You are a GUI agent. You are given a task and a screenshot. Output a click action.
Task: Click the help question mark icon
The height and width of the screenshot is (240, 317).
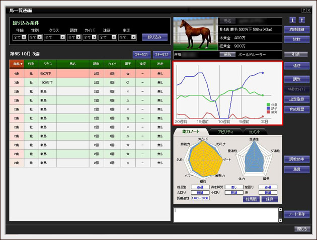pyautogui.click(x=303, y=10)
